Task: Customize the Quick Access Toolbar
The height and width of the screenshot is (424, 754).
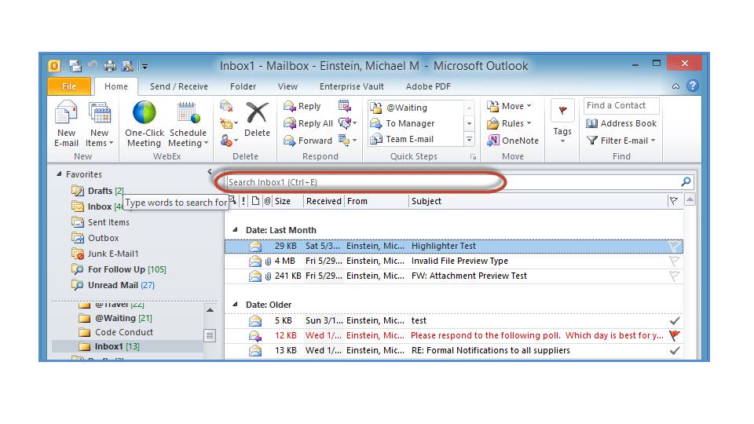Action: (x=145, y=66)
